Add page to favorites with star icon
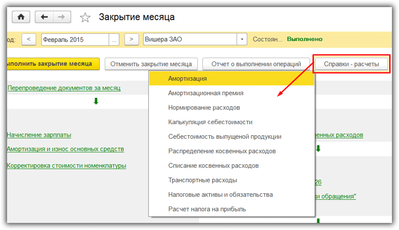 tap(85, 17)
